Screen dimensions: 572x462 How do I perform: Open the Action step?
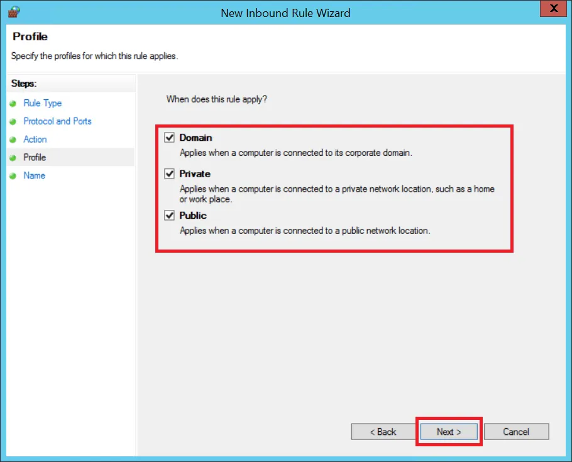point(35,140)
